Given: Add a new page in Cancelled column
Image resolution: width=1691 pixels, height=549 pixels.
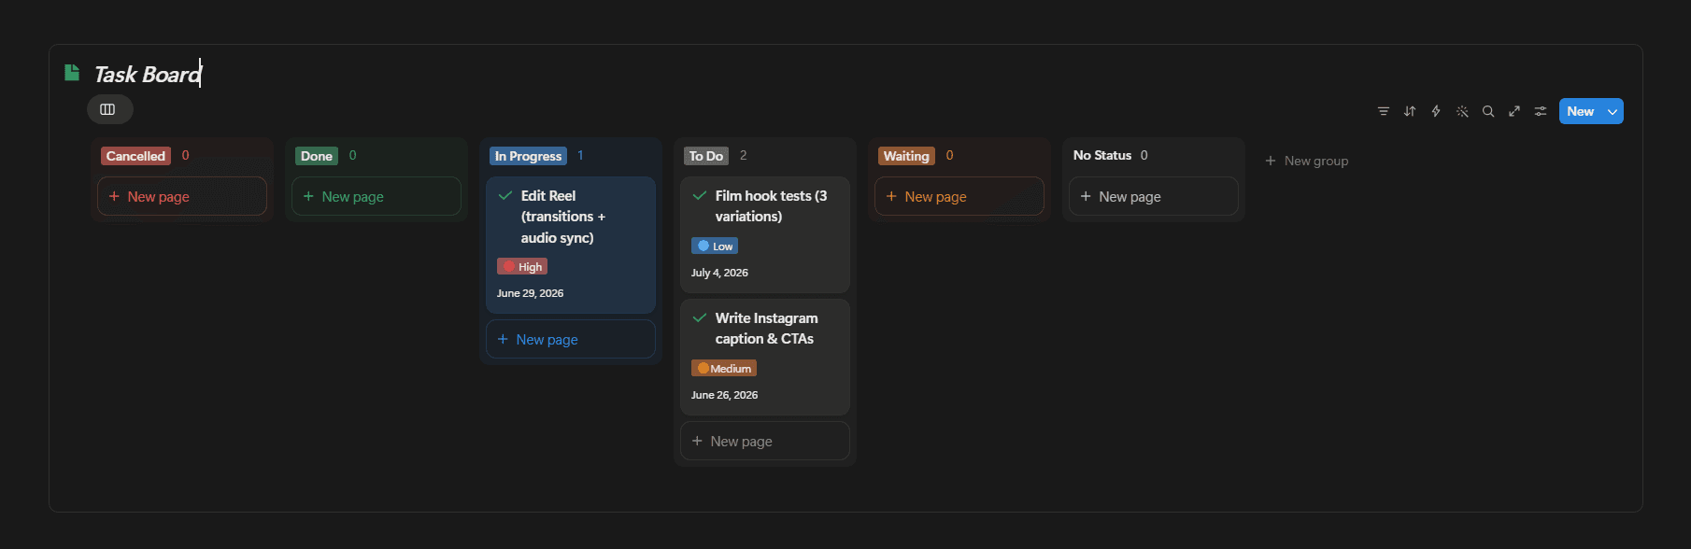Looking at the screenshot, I should 182,196.
